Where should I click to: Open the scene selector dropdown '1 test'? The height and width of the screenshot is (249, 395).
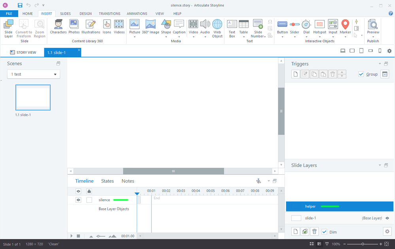(34, 74)
